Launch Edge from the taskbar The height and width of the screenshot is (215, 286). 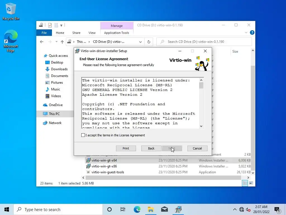coord(137,209)
